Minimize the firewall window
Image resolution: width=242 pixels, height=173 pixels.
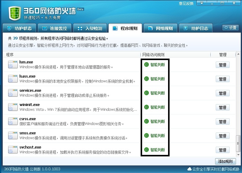212,3
